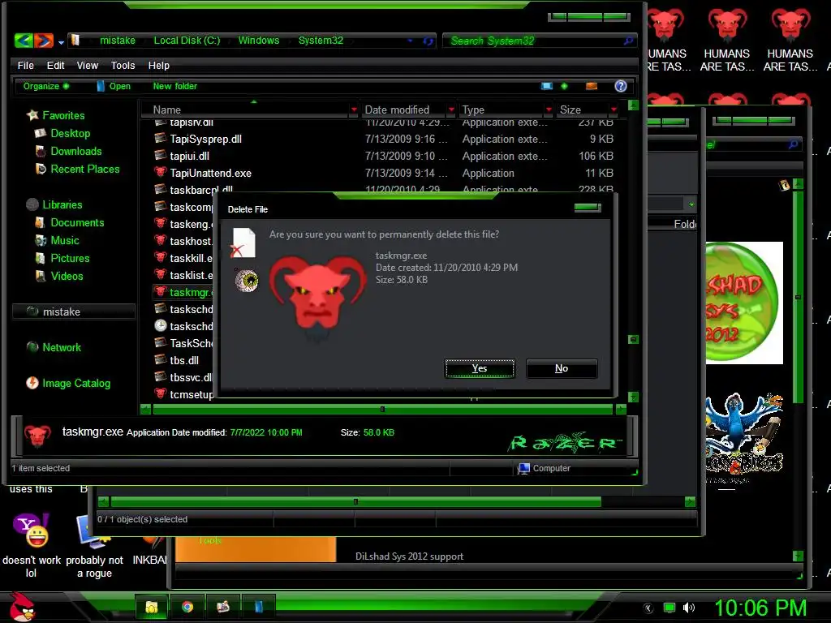The image size is (831, 623).
Task: Show hidden tray icons arrow
Action: click(648, 608)
